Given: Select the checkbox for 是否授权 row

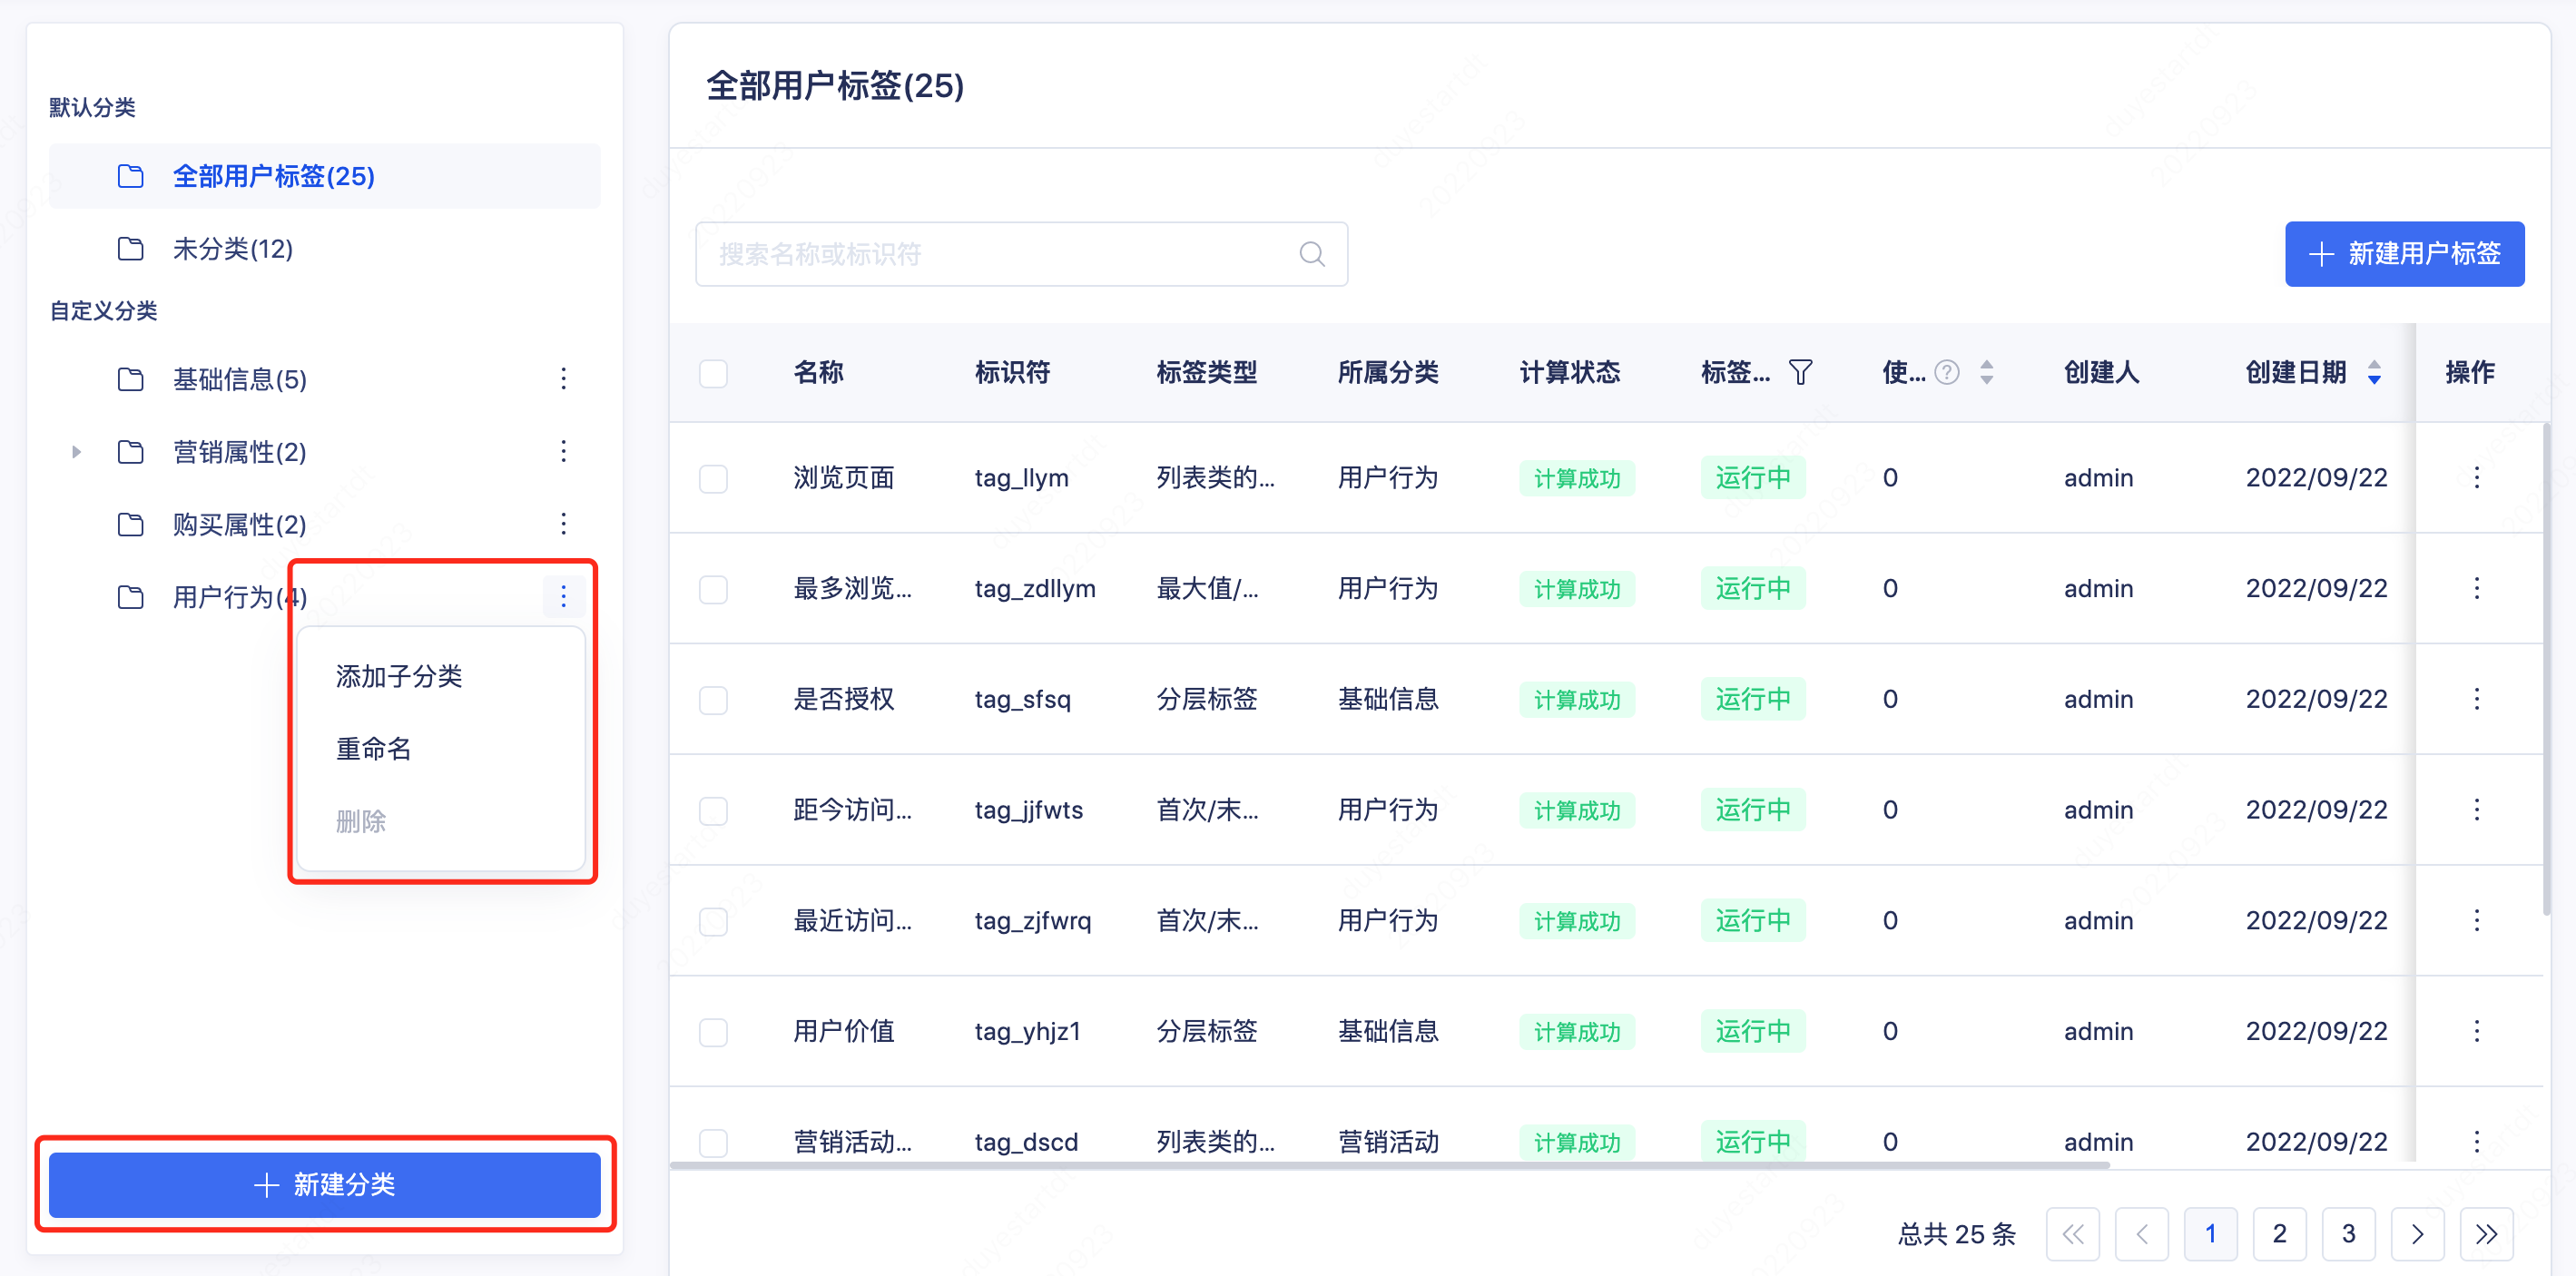Looking at the screenshot, I should [713, 699].
